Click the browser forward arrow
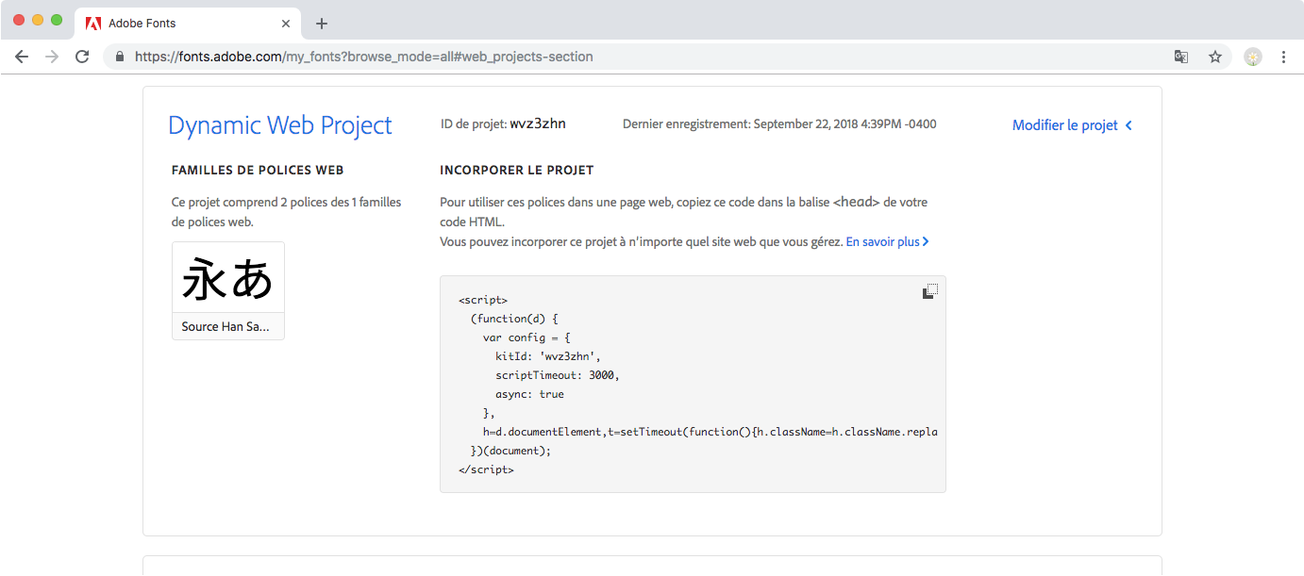The height and width of the screenshot is (576, 1304). [52, 57]
